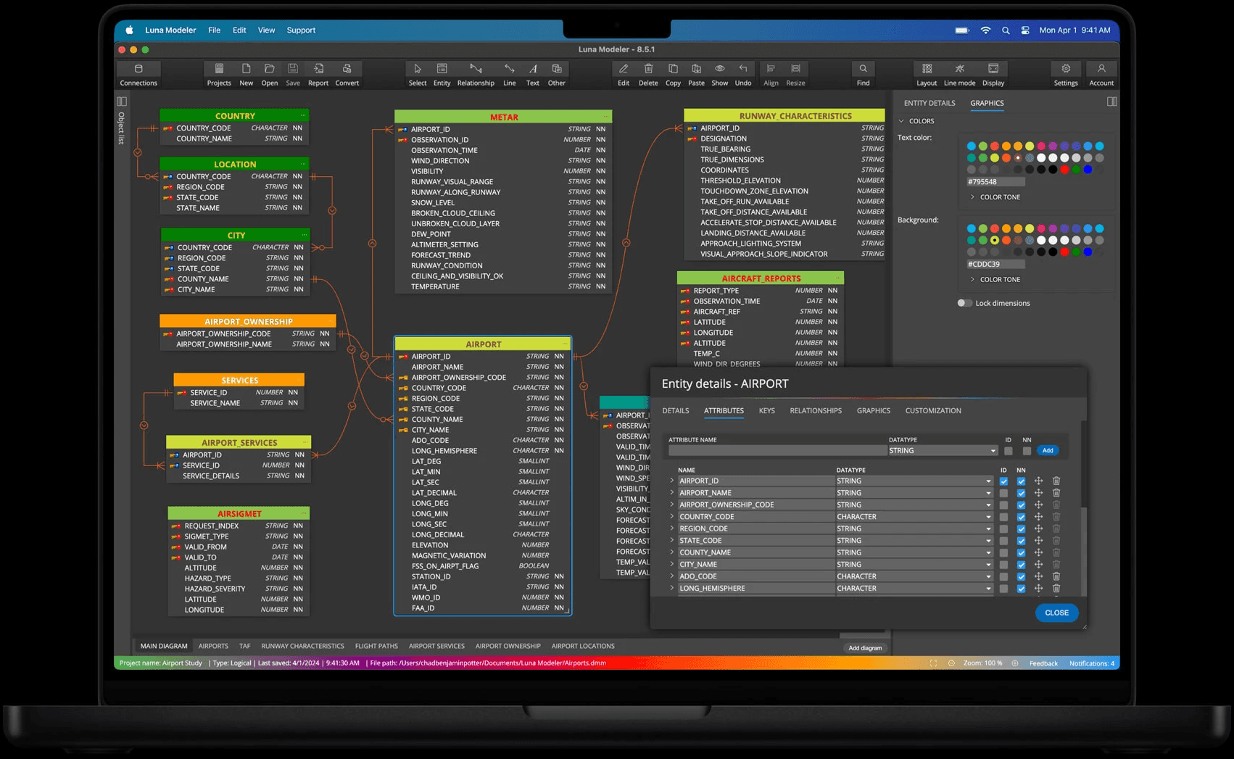Image resolution: width=1234 pixels, height=759 pixels.
Task: Toggle ID checkbox for COUNTRY_CODE row
Action: (x=1003, y=517)
